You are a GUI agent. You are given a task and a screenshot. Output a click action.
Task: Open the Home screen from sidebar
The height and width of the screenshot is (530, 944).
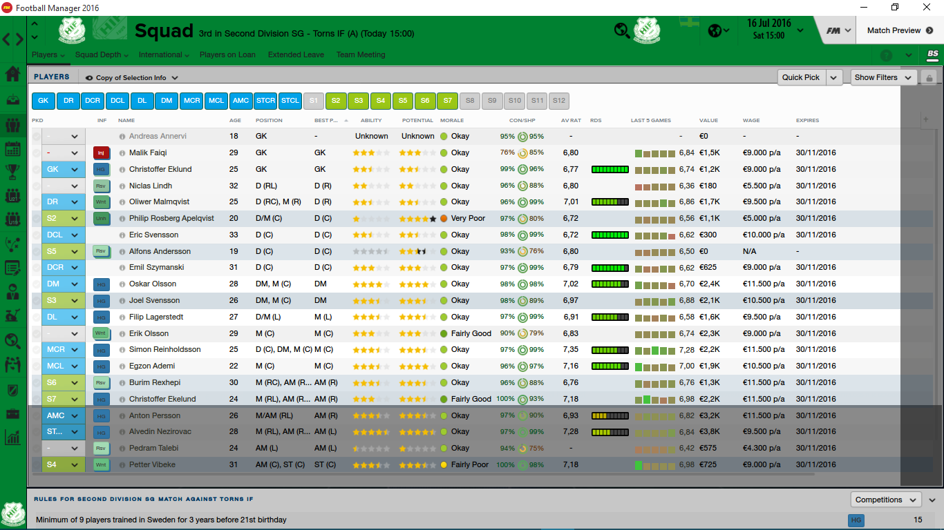(x=12, y=74)
